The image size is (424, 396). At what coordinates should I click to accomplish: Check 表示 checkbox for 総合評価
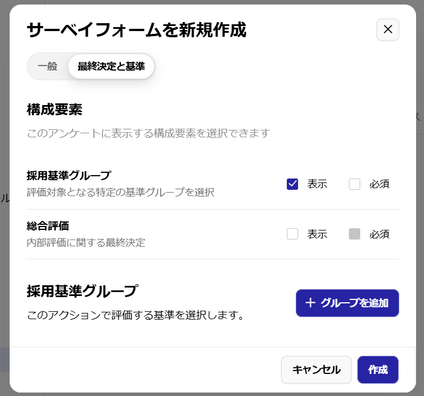click(x=292, y=234)
